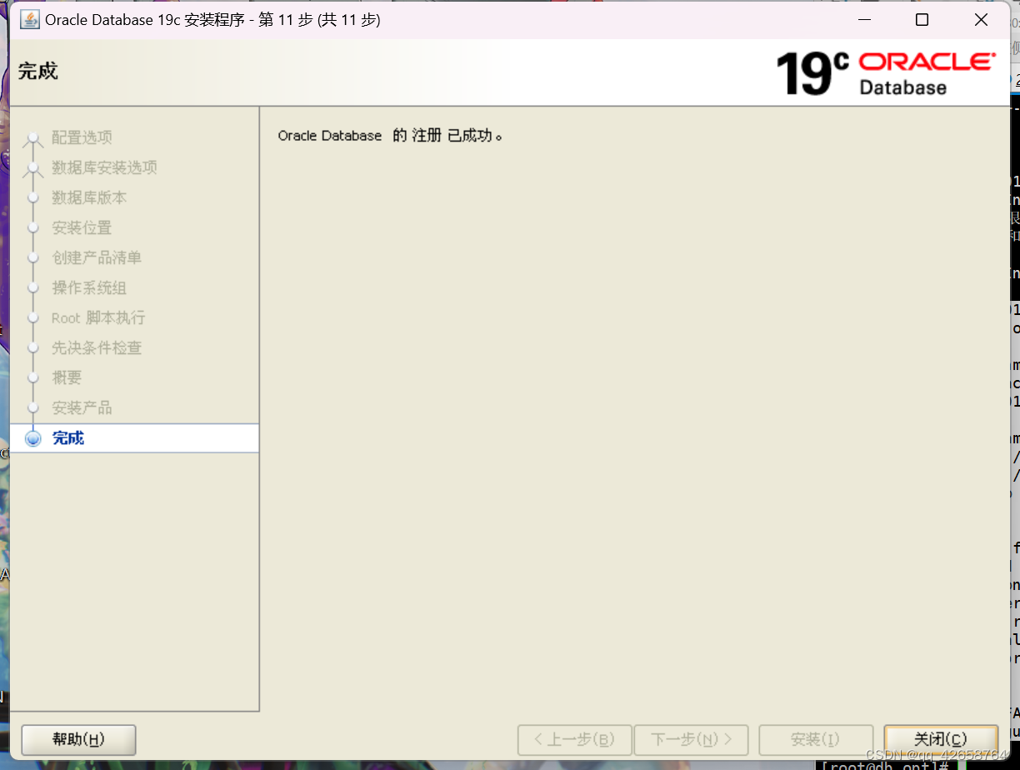Click the installer window title text
The height and width of the screenshot is (770, 1020).
pos(212,20)
